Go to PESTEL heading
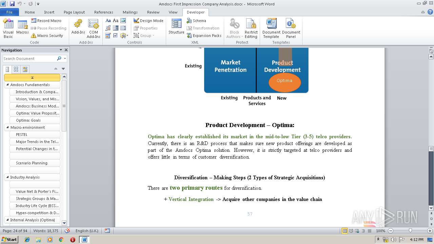434x244 pixels. point(35,135)
